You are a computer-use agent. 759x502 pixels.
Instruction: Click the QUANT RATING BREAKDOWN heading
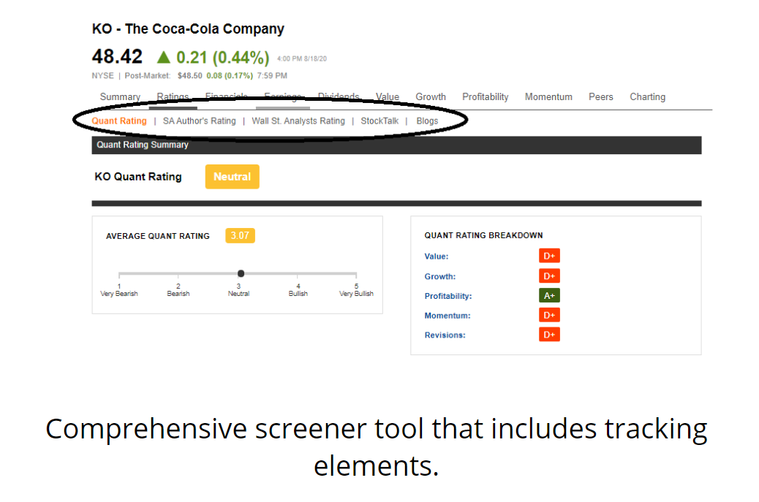click(483, 235)
